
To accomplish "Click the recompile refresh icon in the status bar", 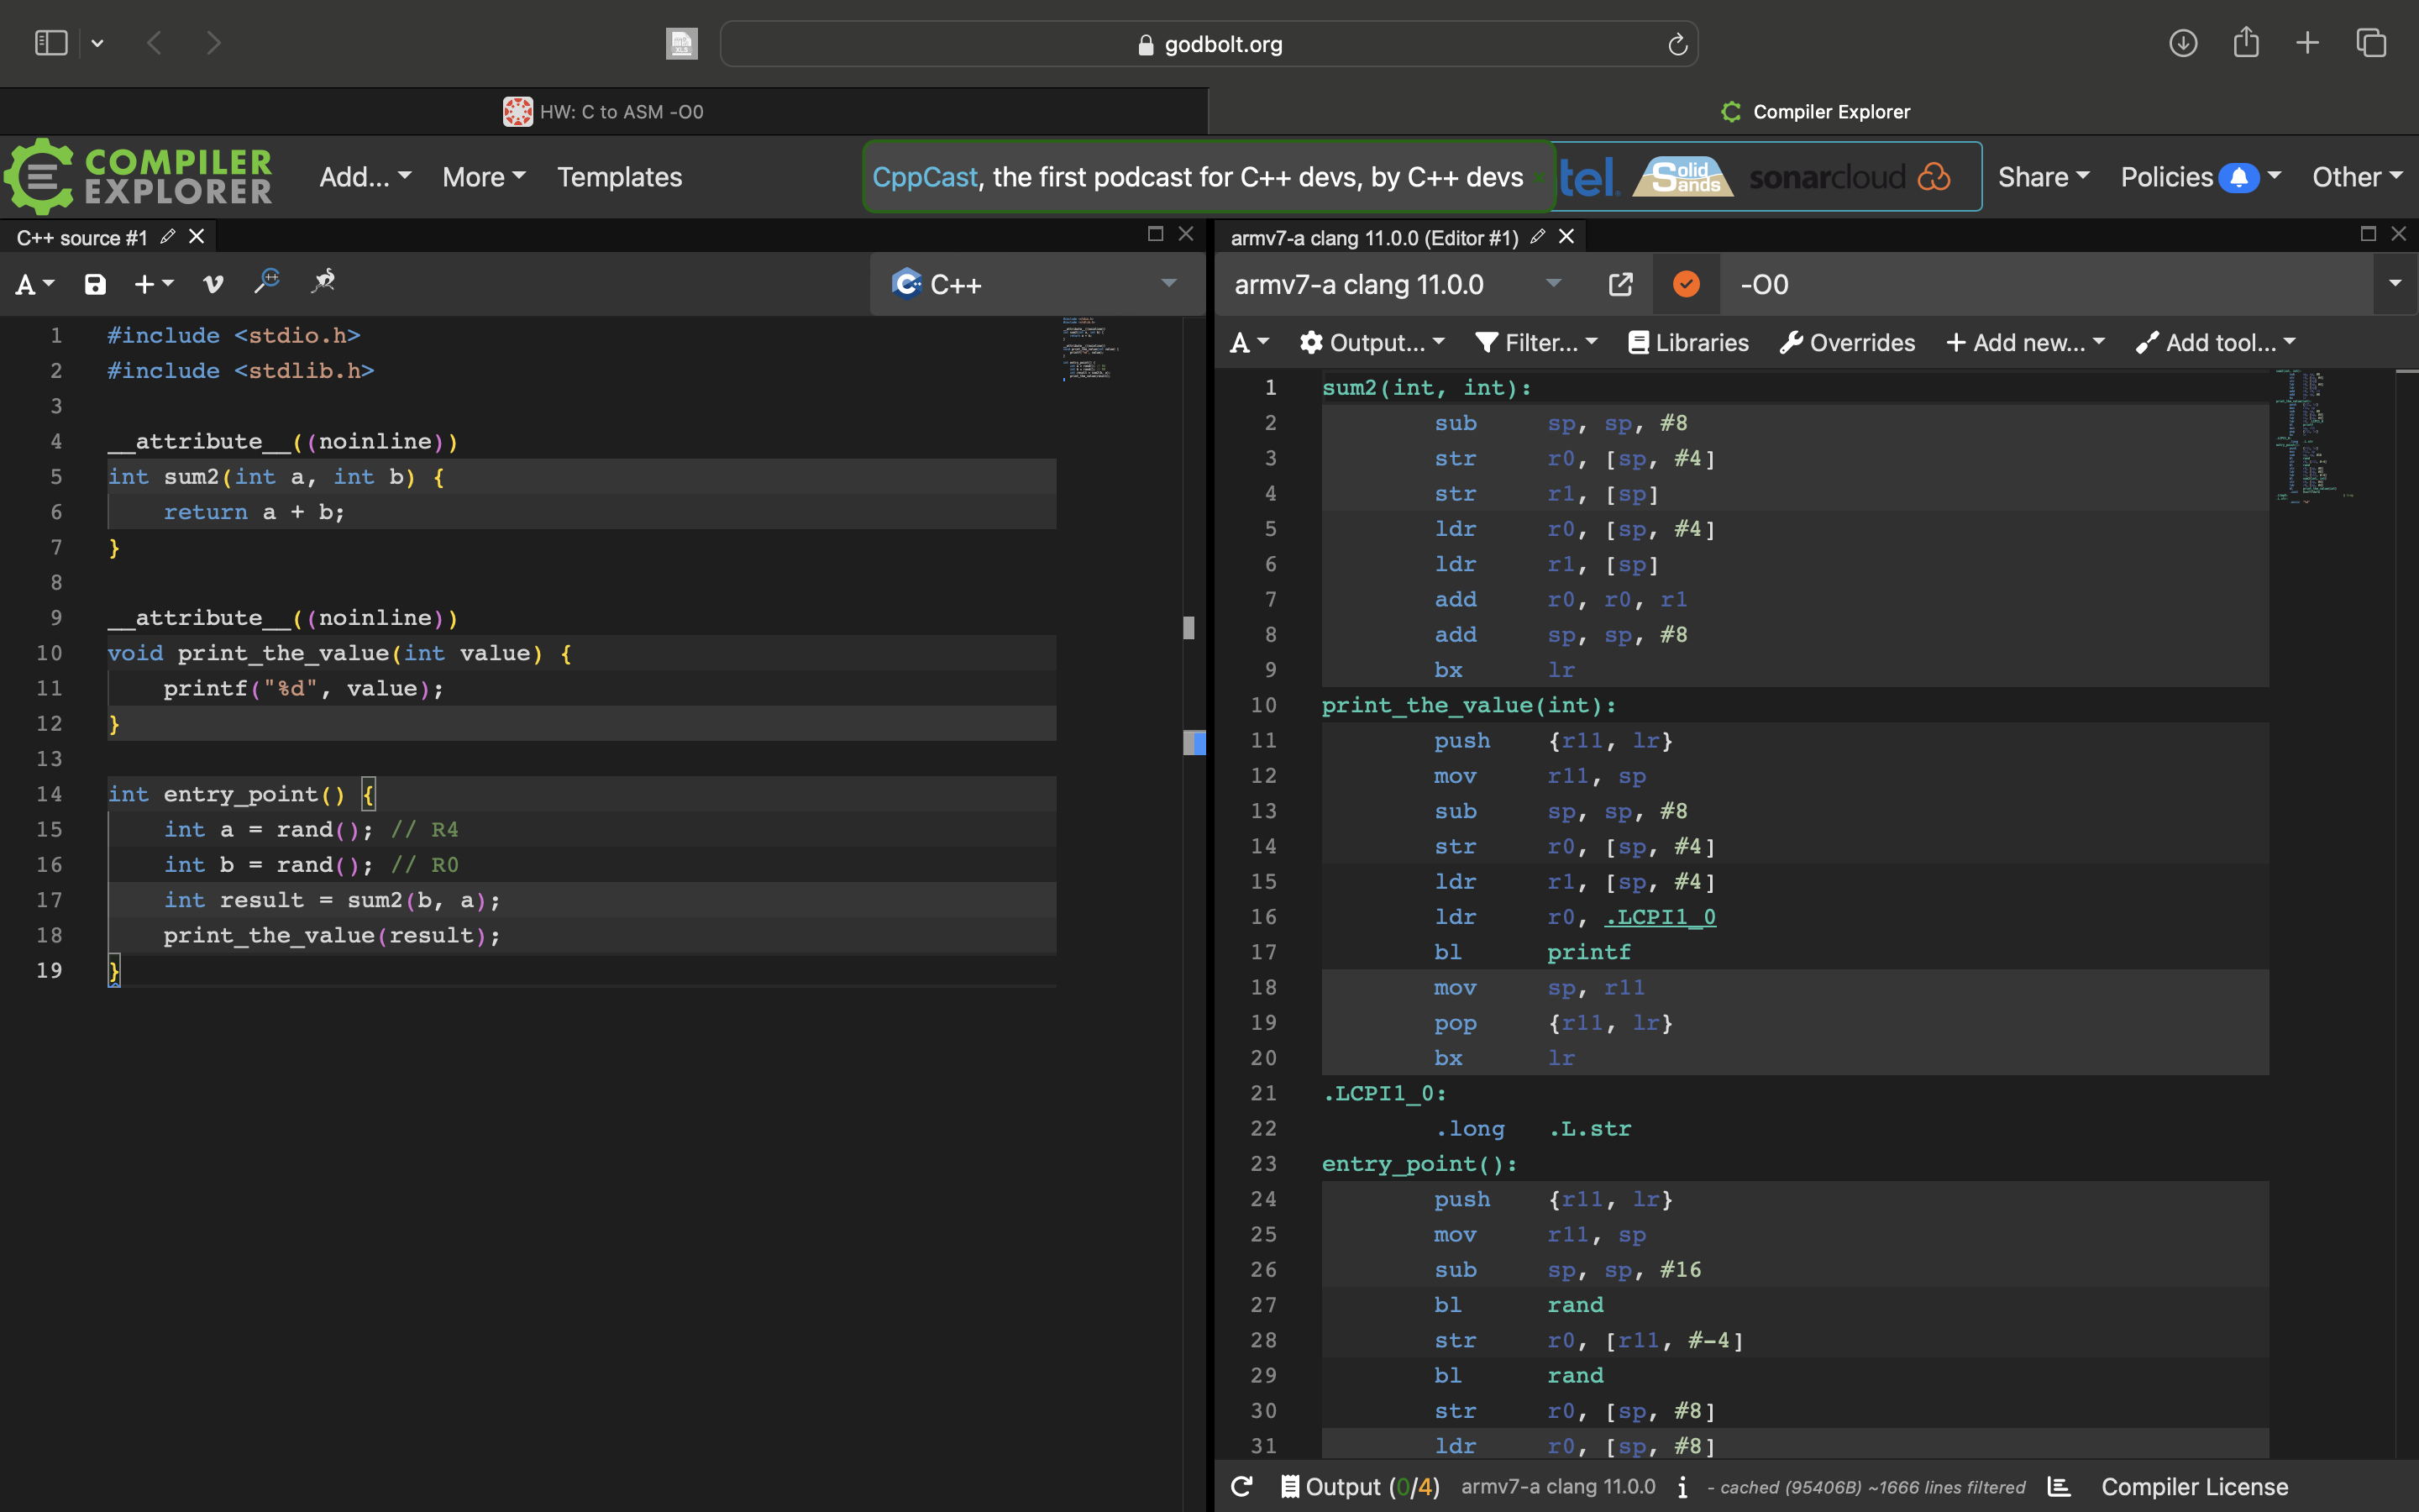I will [1241, 1487].
